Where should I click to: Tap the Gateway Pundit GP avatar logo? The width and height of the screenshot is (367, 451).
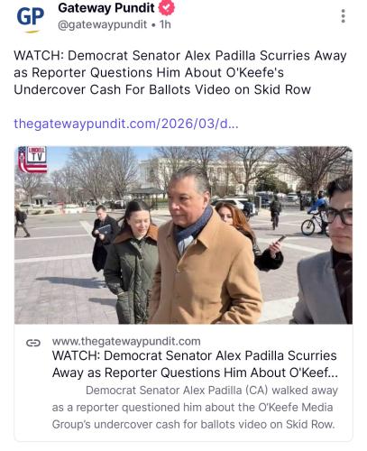(x=30, y=19)
